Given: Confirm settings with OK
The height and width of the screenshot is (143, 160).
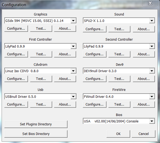Looking at the screenshot, I should point(118,134).
